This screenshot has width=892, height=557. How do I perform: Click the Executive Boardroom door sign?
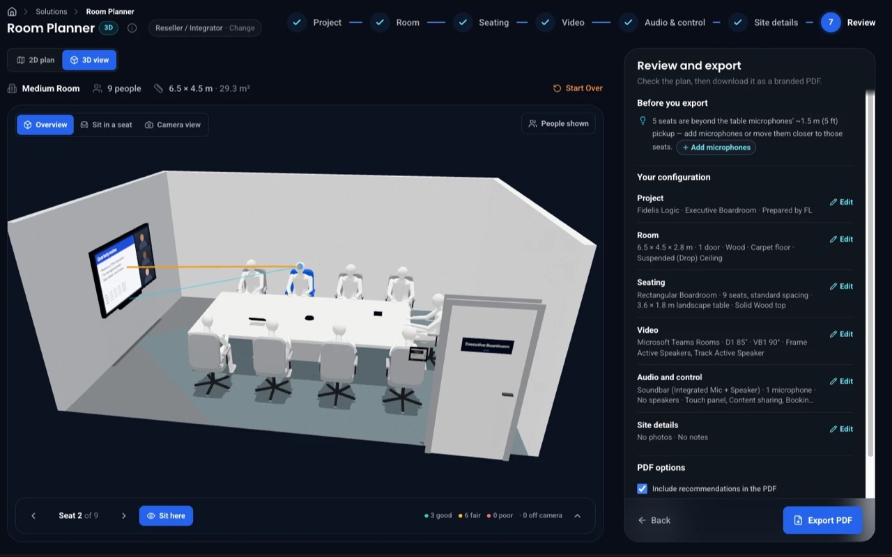click(488, 346)
